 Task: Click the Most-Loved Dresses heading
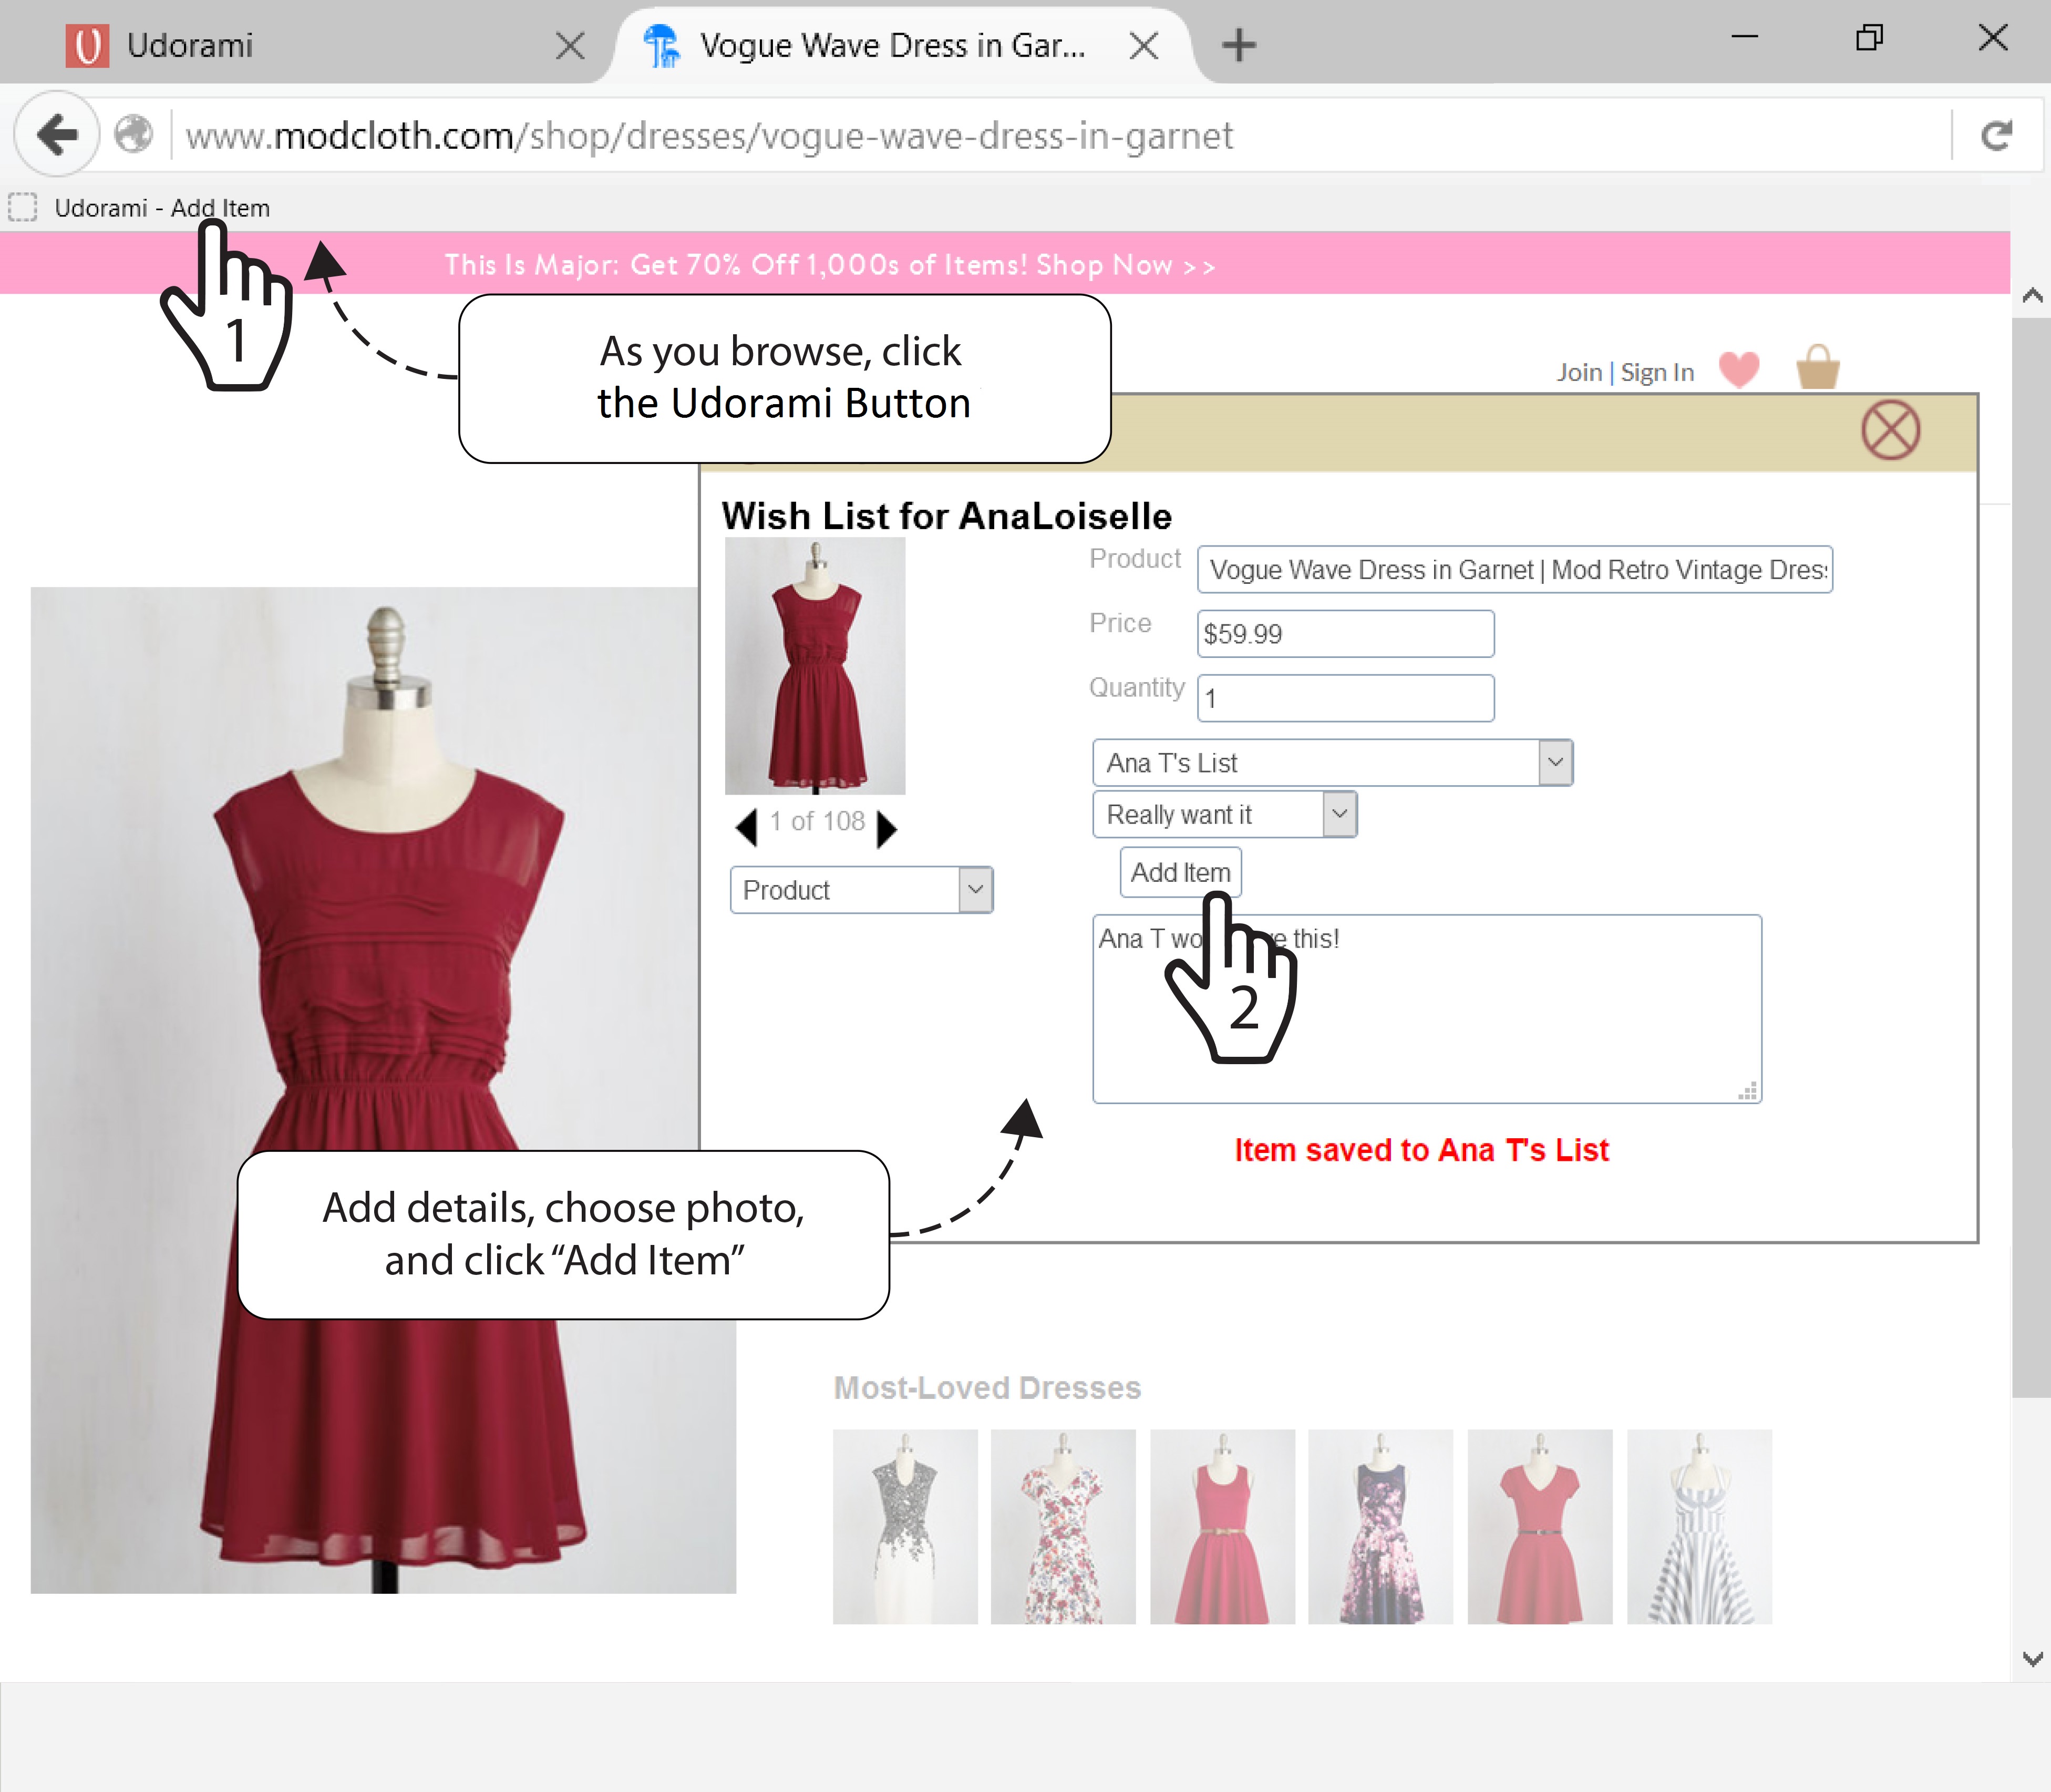click(987, 1388)
